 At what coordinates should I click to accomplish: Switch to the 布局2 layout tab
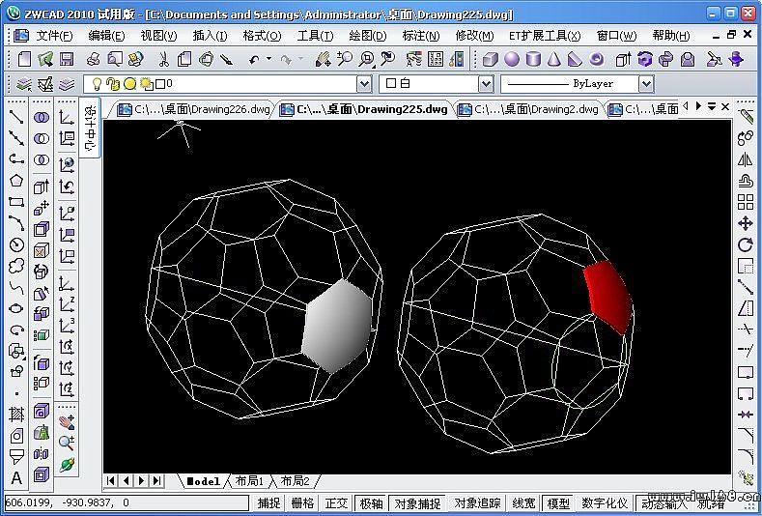pos(295,481)
